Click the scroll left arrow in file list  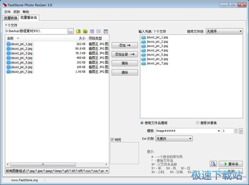pos(7,164)
